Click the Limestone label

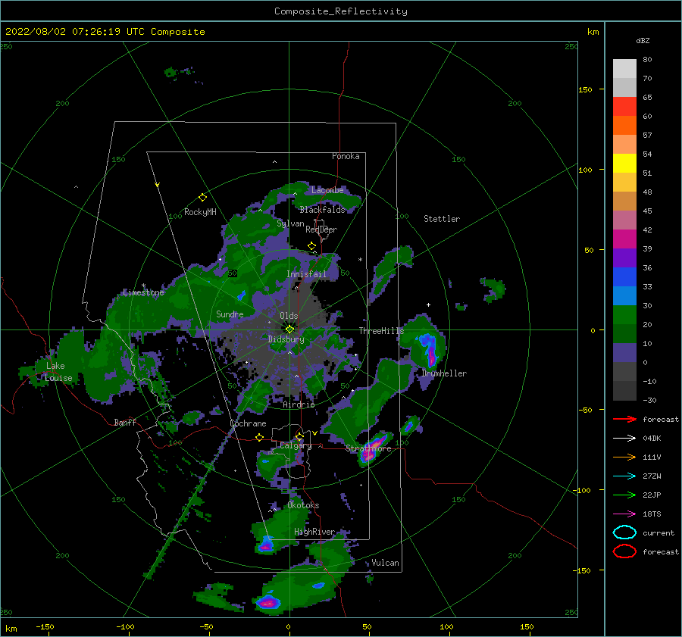[x=143, y=292]
